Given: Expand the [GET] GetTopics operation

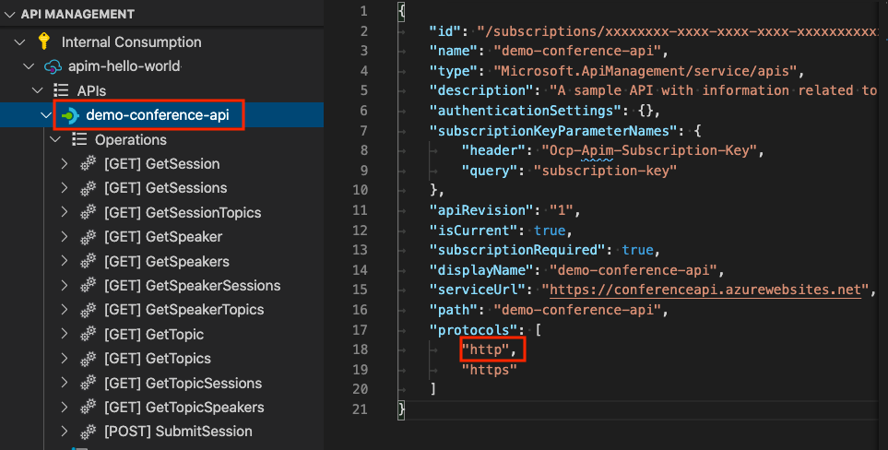Looking at the screenshot, I should [65, 359].
